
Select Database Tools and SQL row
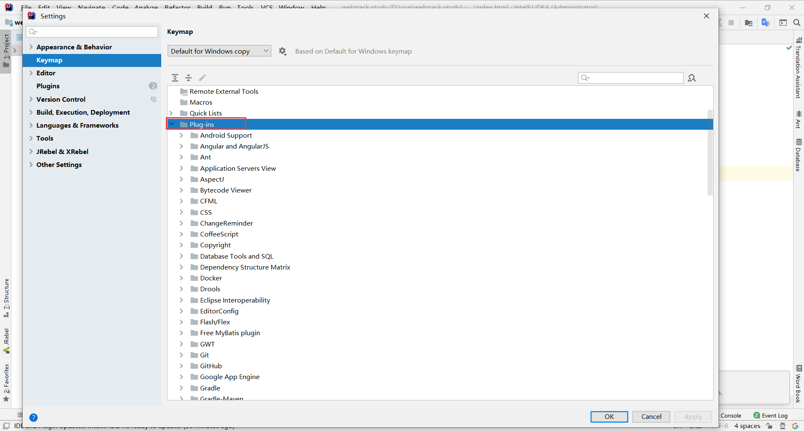[x=438, y=256]
